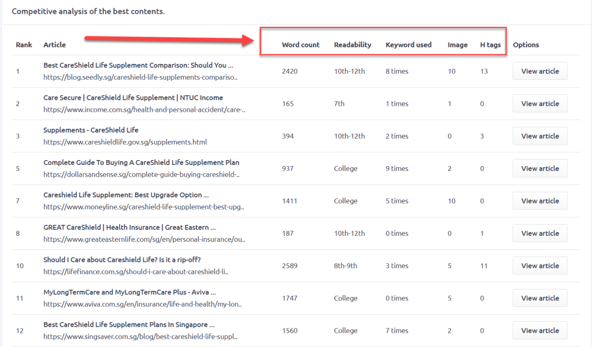592x347 pixels.
Task: Open the lifefinance.com.sg should-i-care URL
Action: [x=136, y=272]
